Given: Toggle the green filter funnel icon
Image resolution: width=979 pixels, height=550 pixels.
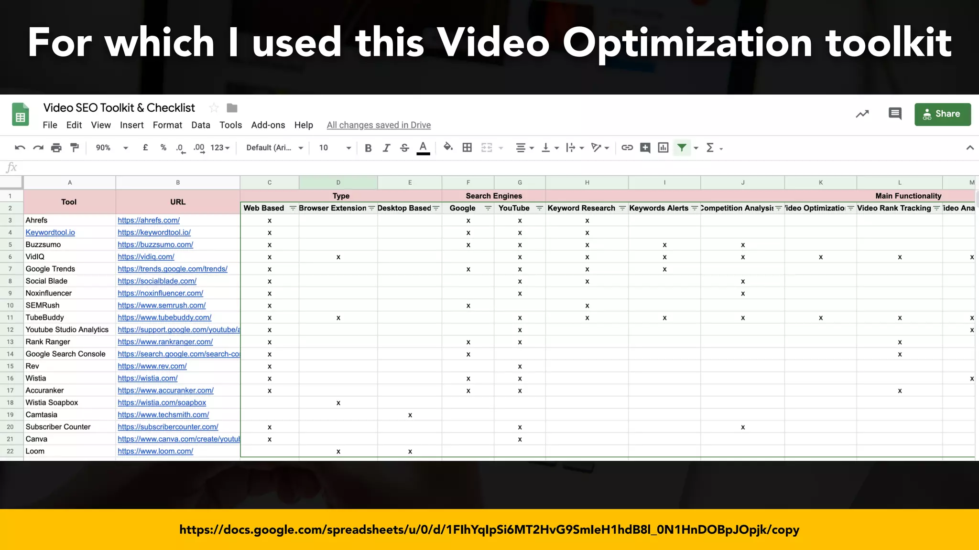Looking at the screenshot, I should click(682, 148).
